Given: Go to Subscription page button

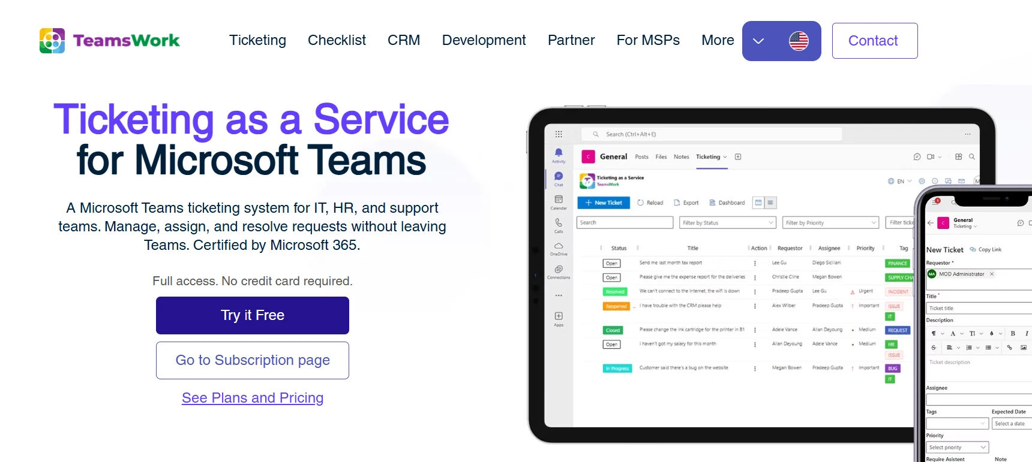Looking at the screenshot, I should [253, 360].
